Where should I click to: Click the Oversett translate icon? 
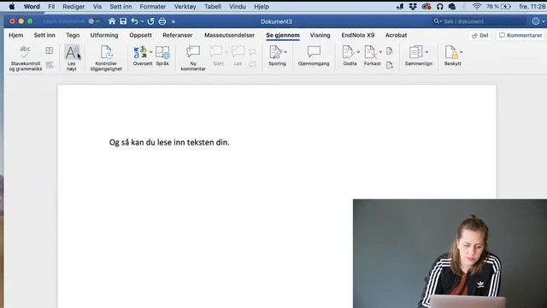click(140, 53)
